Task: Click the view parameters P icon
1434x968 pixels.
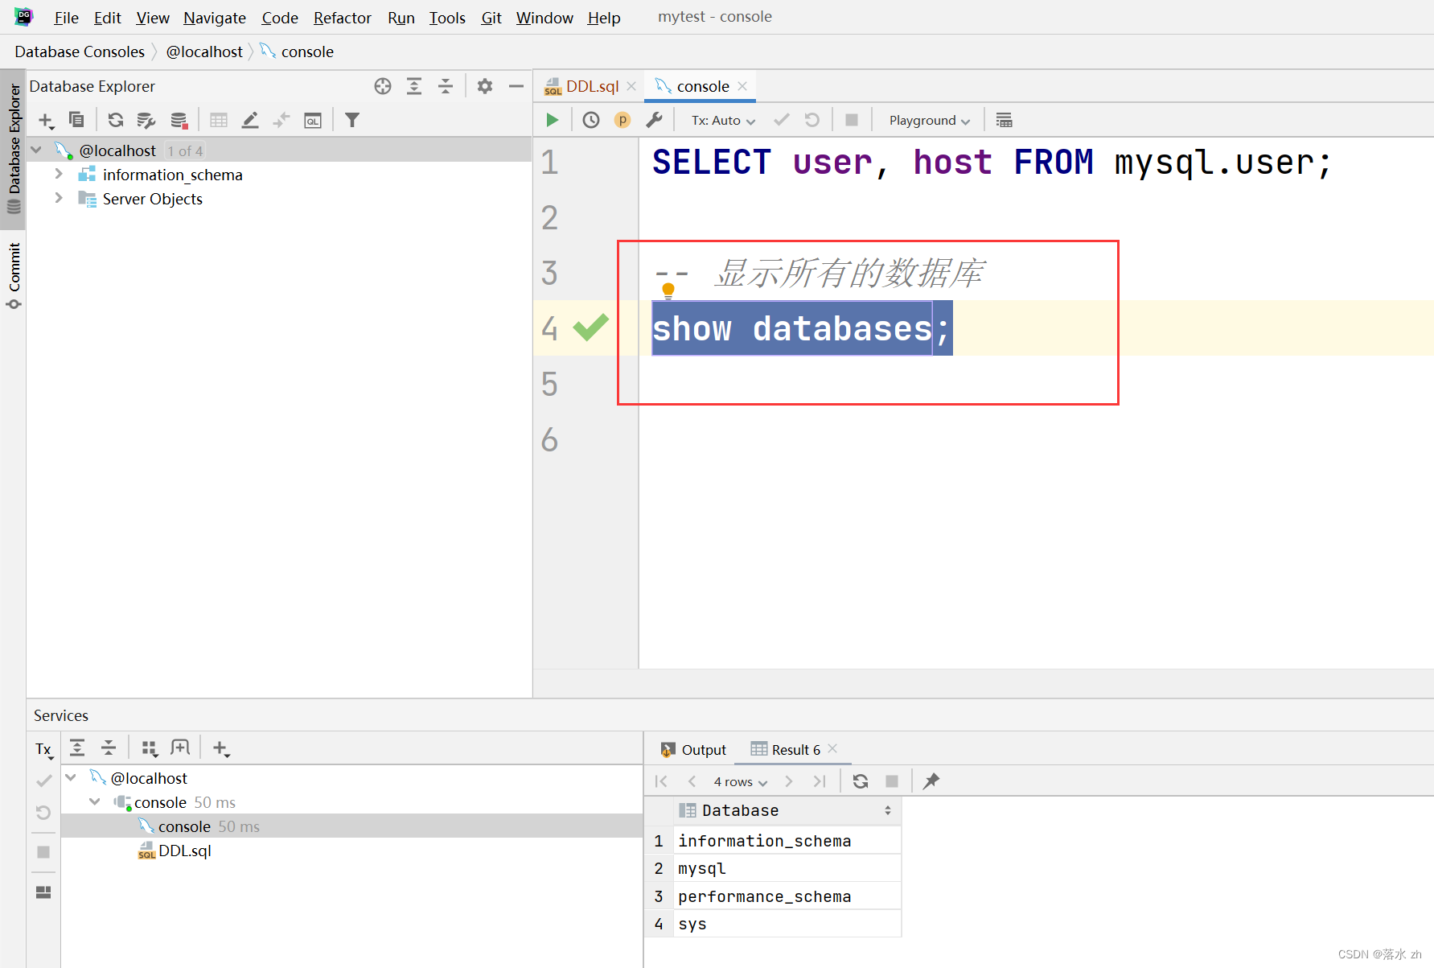Action: click(622, 120)
